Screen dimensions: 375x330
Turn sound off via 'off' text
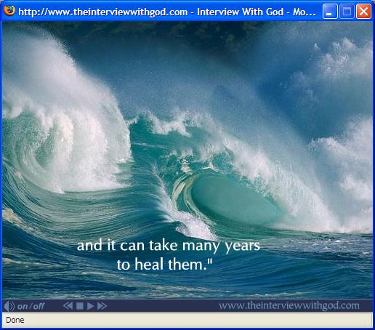coord(39,306)
